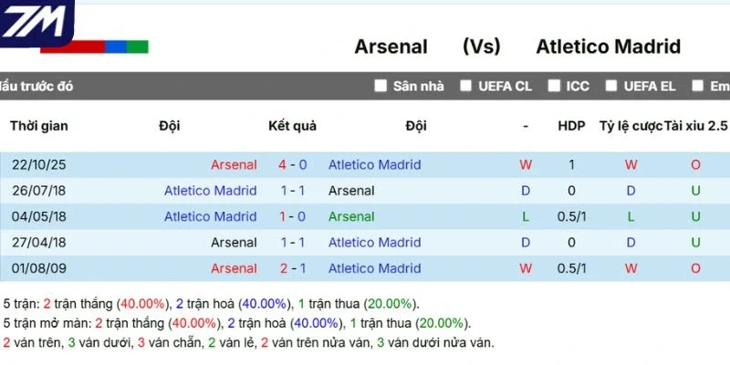This screenshot has width=730, height=365.
Task: Click the HDP column header
Action: [x=572, y=126]
